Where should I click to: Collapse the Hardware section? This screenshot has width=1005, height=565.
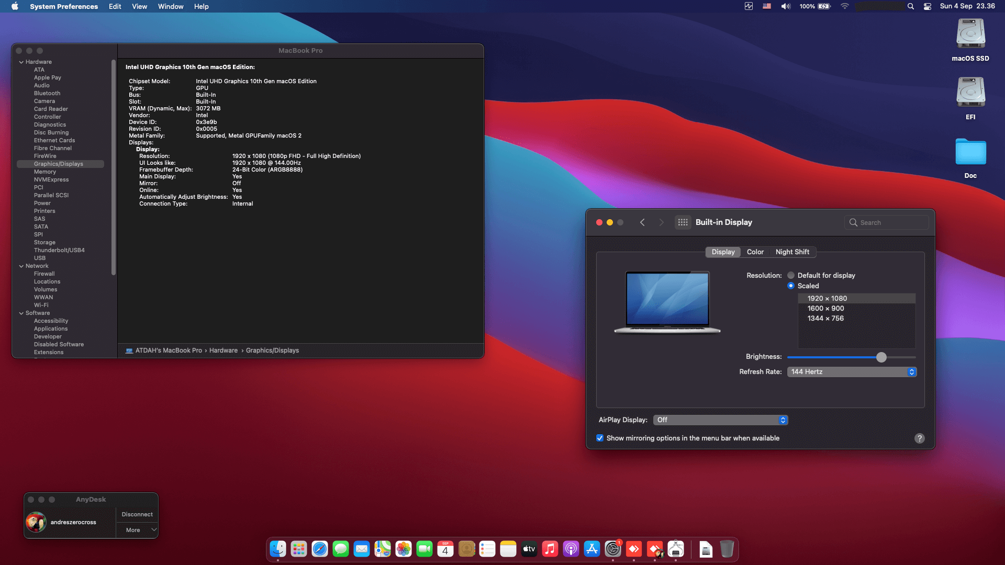click(x=21, y=62)
